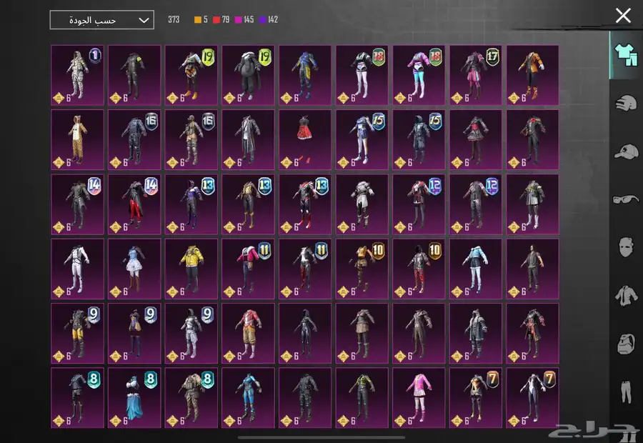The image size is (643, 443).
Task: Select the light blue dress with brown boots
Action: click(134, 269)
